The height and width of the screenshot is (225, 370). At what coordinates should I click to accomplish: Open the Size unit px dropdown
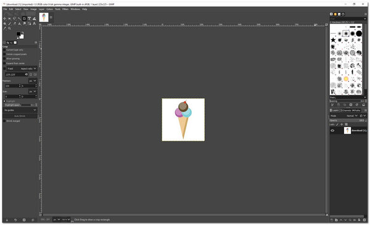click(x=33, y=91)
